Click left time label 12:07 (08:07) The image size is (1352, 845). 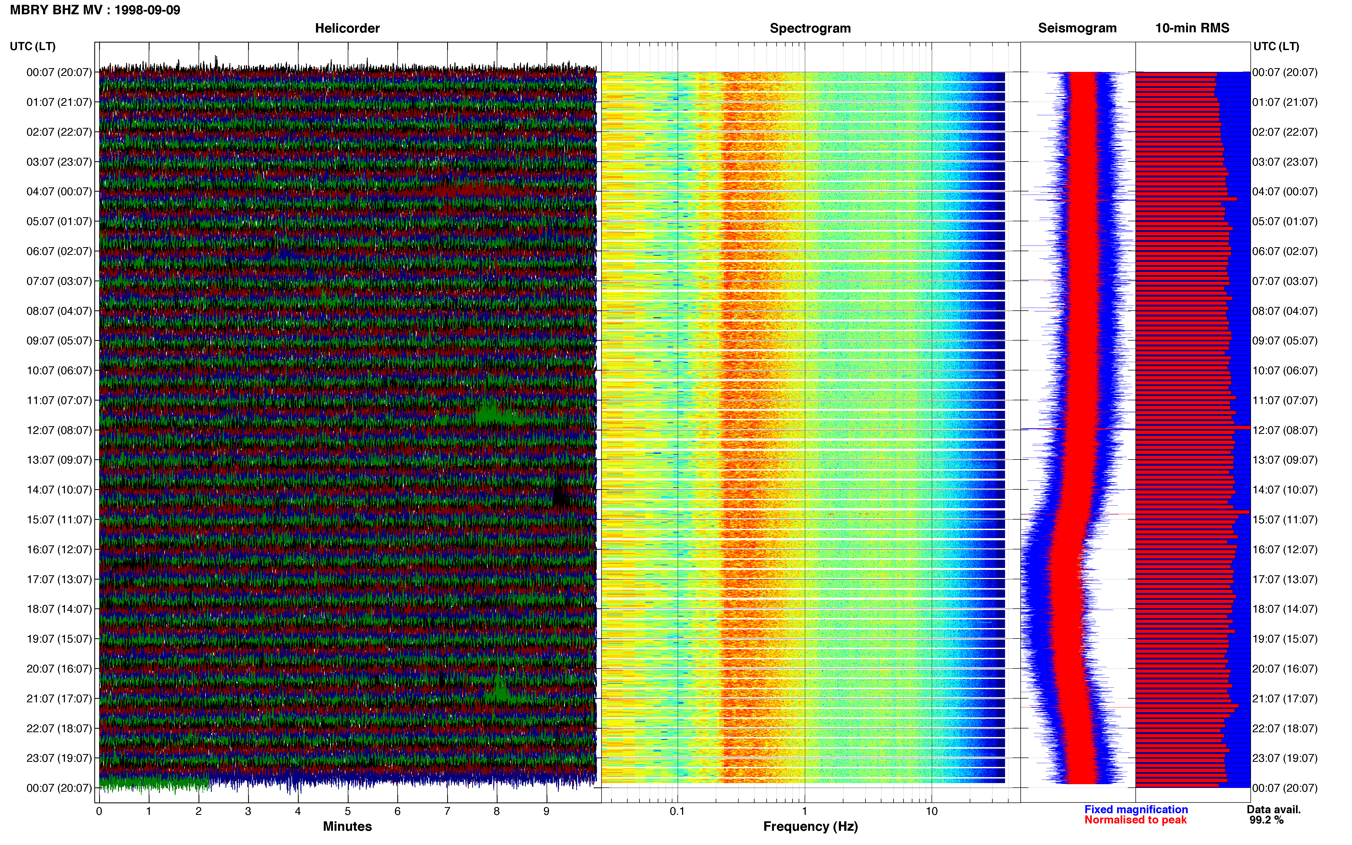tap(59, 430)
